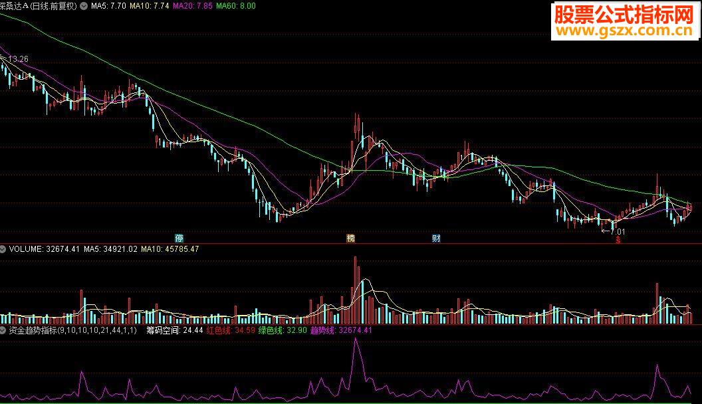The image size is (702, 404).
Task: Click the 红色线: 34.59 value
Action: [x=231, y=331]
